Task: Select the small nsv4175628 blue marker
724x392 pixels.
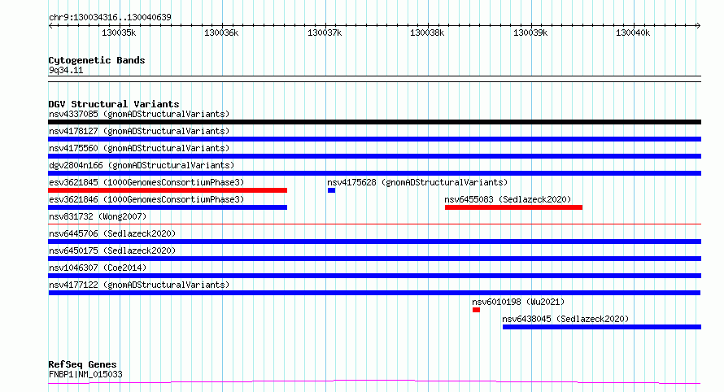Action: pyautogui.click(x=332, y=190)
